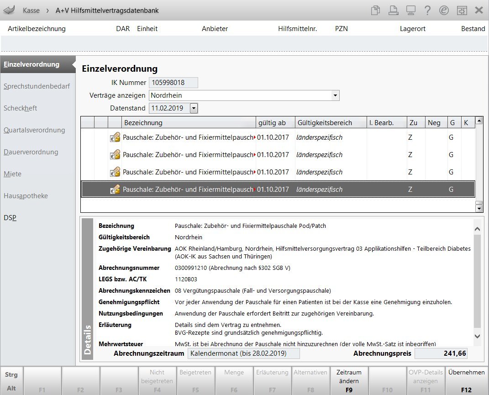Select the Miete tab
The height and width of the screenshot is (395, 489).
tap(12, 174)
